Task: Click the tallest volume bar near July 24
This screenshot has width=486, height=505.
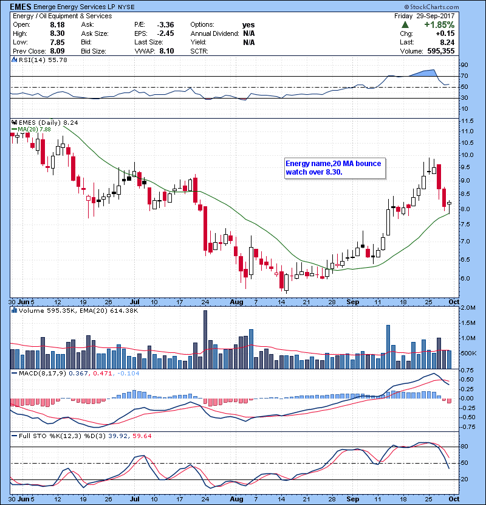Action: 205,340
